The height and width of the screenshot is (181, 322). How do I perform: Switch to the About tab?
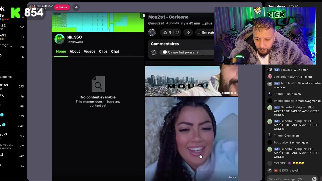(75, 51)
